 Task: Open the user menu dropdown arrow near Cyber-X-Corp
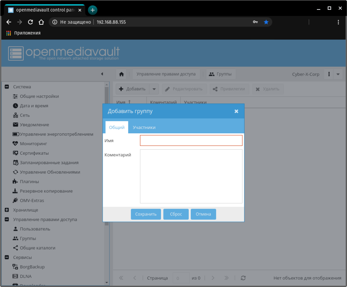tap(338, 74)
